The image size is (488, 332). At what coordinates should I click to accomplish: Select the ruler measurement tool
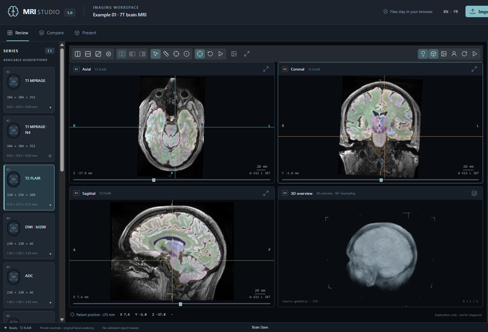pos(166,54)
